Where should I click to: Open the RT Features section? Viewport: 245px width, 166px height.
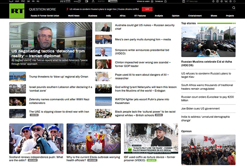pyautogui.click(x=140, y=15)
